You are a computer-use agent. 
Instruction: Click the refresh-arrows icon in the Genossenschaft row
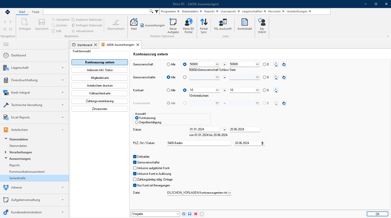pos(284,64)
